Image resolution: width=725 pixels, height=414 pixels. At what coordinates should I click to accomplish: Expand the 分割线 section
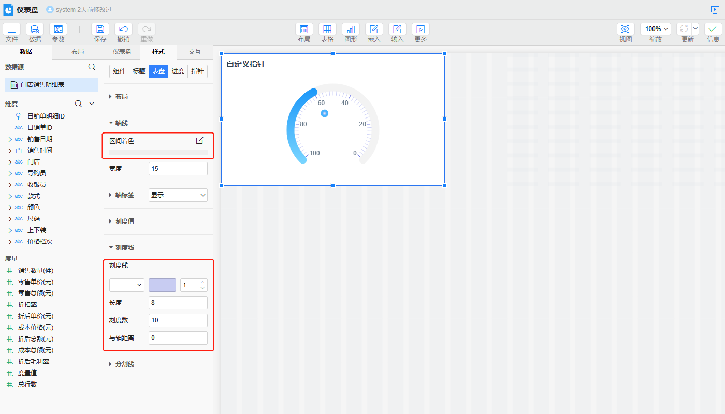[x=111, y=364]
